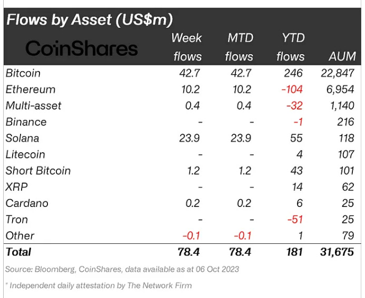
Task: Select the Bitcoin row label
Action: coord(23,73)
